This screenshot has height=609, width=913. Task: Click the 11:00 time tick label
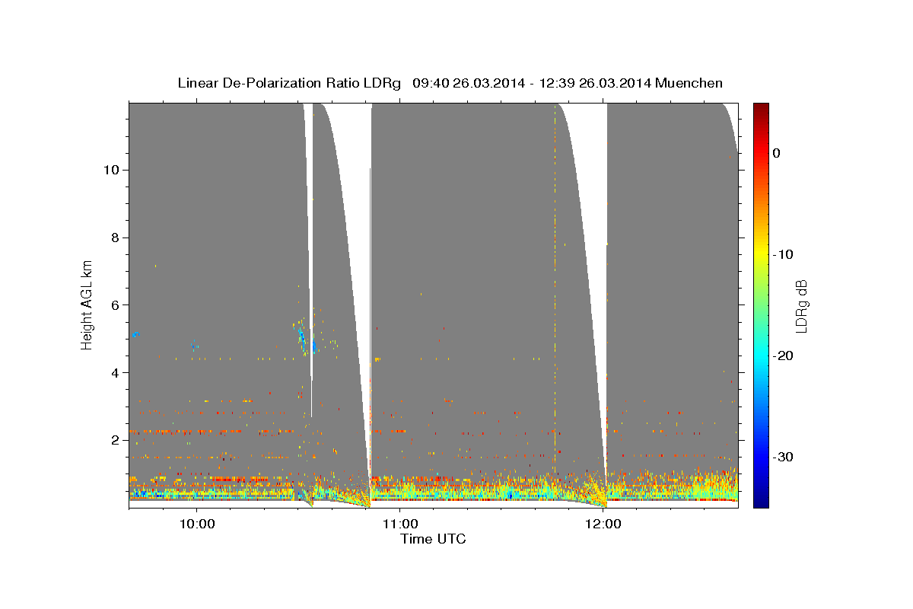(400, 524)
